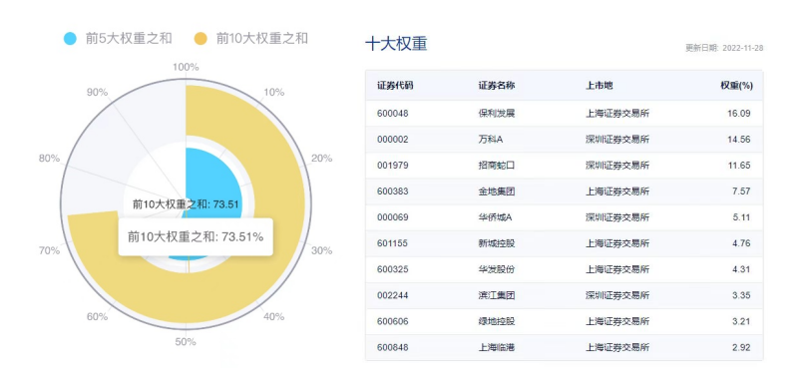Image resolution: width=803 pixels, height=384 pixels.
Task: Click the weight value 14.56
Action: 739,140
